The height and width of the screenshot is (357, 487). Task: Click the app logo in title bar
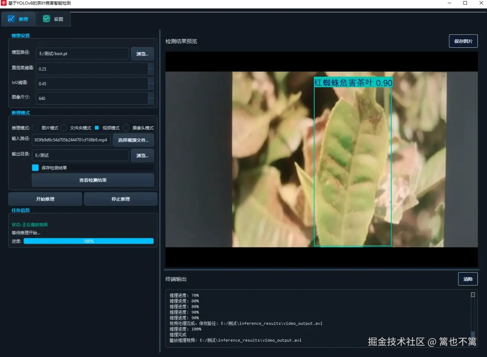(x=4, y=3)
